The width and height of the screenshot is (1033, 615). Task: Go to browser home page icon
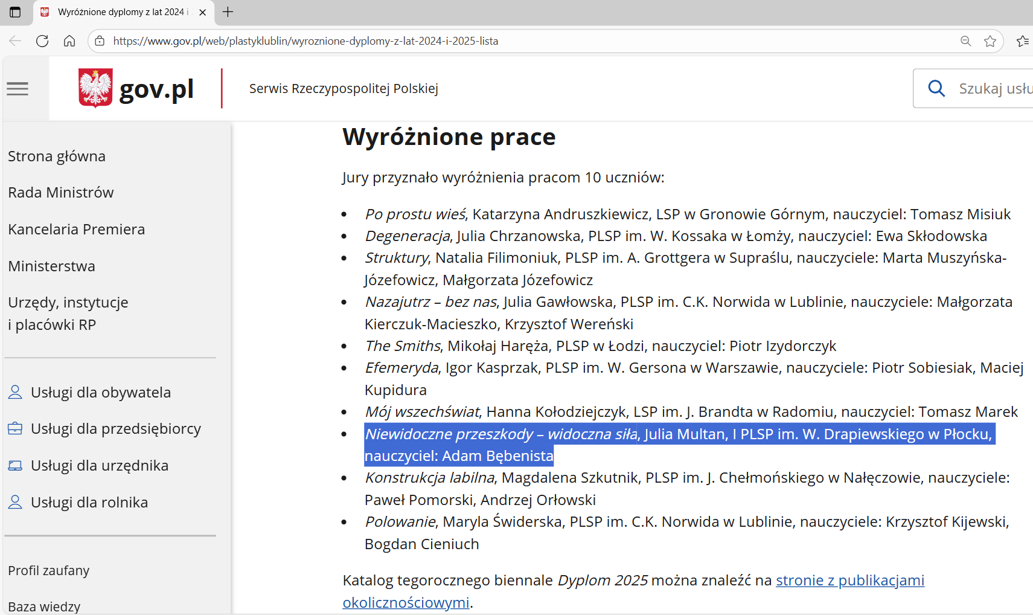coord(69,41)
